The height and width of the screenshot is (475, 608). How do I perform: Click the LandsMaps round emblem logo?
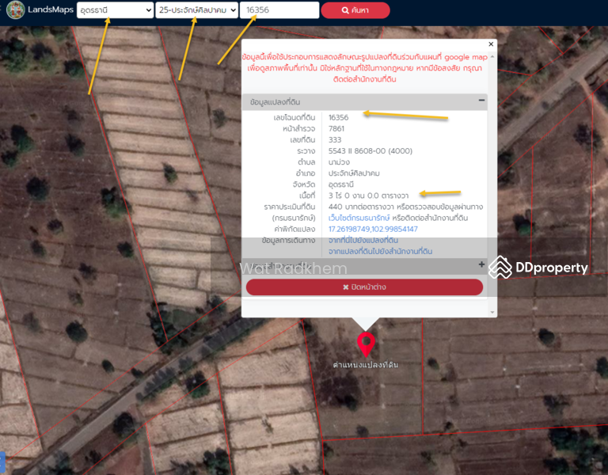click(x=14, y=10)
